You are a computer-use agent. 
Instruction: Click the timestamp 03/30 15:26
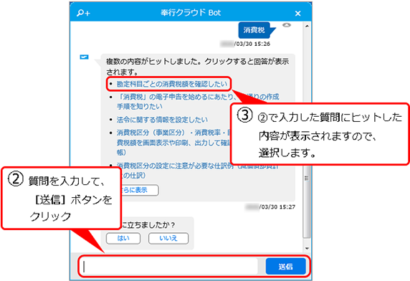click(x=252, y=44)
